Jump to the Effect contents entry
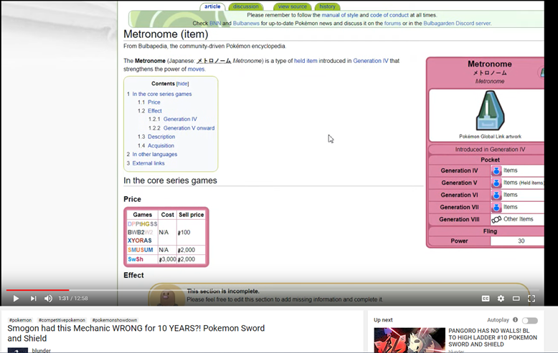Screen dimensions: 558x353 coord(155,111)
